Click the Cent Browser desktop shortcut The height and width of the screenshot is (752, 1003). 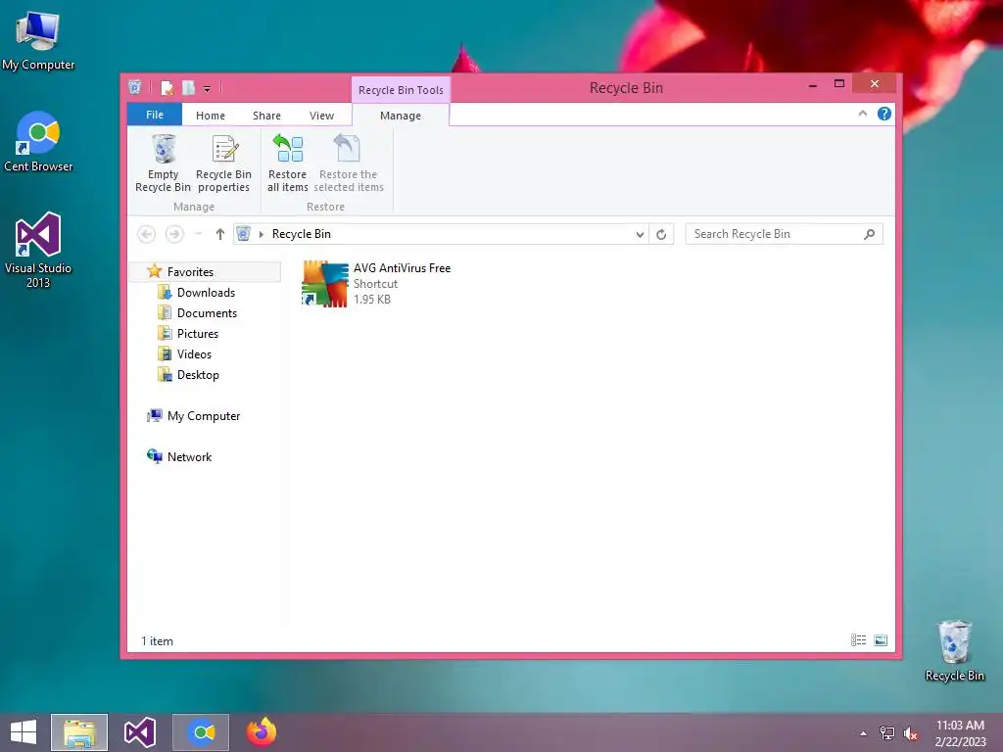[38, 141]
